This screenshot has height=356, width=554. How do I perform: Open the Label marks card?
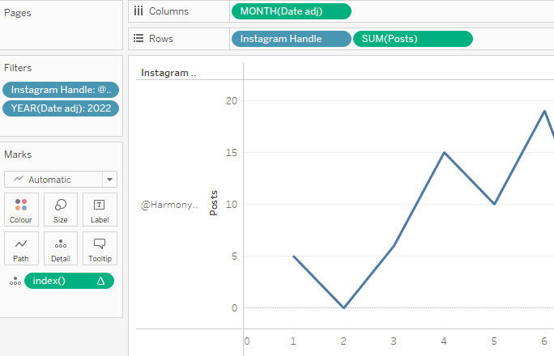point(100,210)
